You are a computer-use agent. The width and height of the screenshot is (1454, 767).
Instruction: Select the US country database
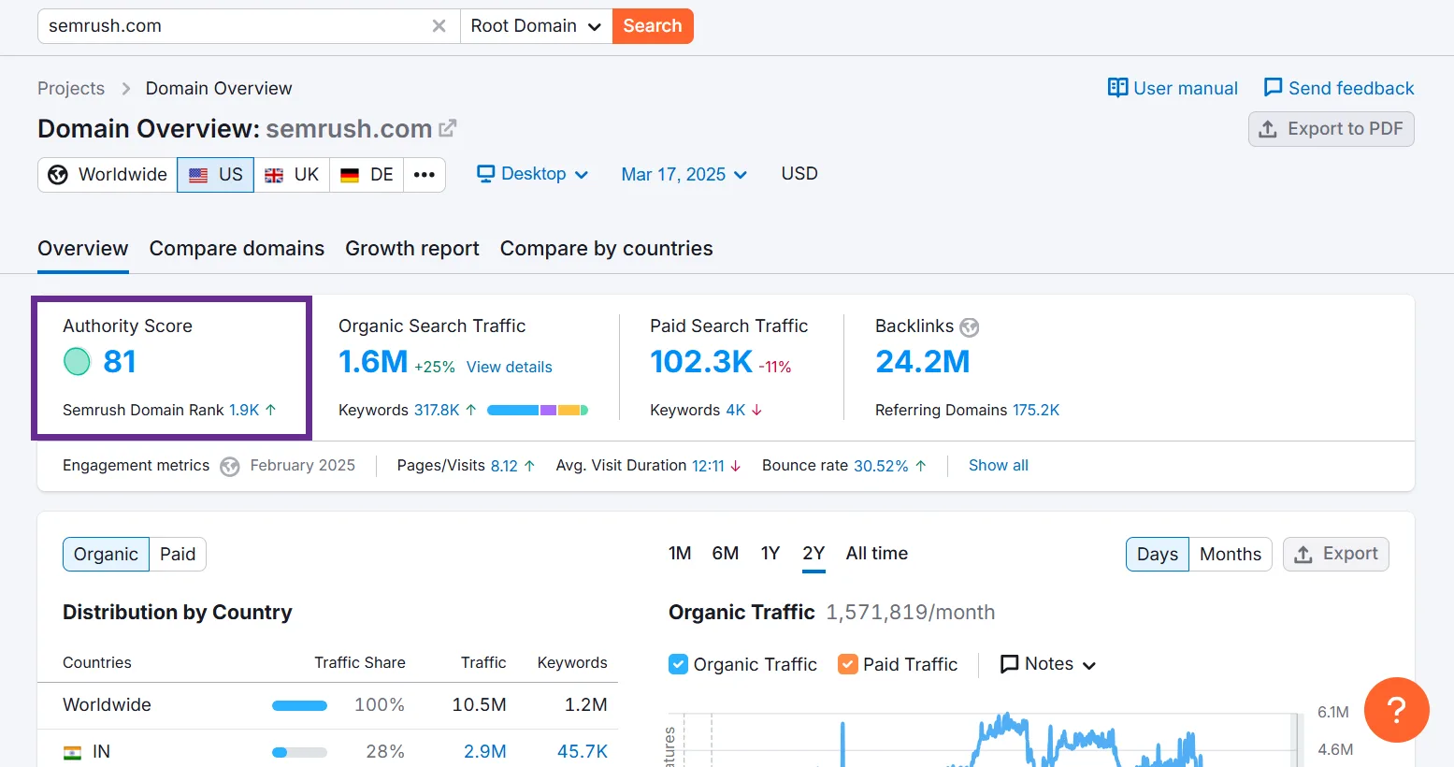tap(216, 175)
